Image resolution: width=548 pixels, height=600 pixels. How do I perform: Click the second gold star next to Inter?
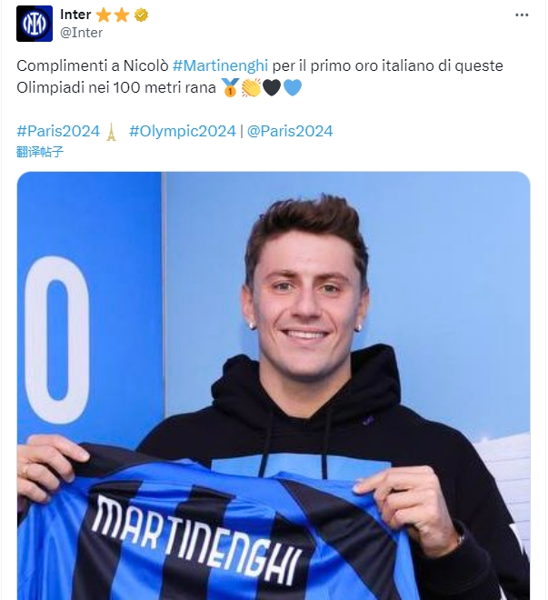(x=122, y=15)
